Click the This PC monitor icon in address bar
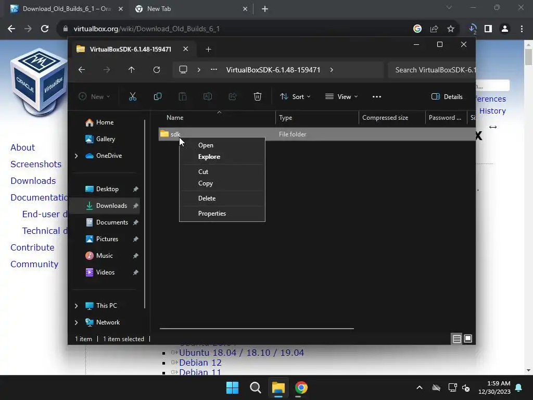The height and width of the screenshot is (400, 533). [x=183, y=70]
